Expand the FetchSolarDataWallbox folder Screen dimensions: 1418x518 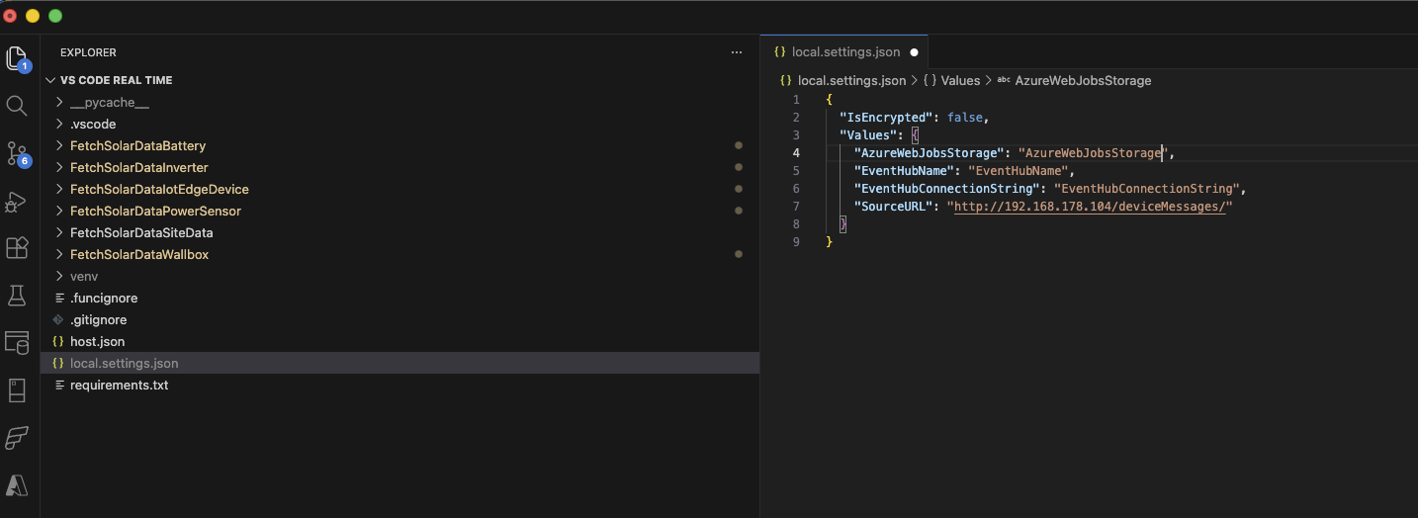click(138, 254)
